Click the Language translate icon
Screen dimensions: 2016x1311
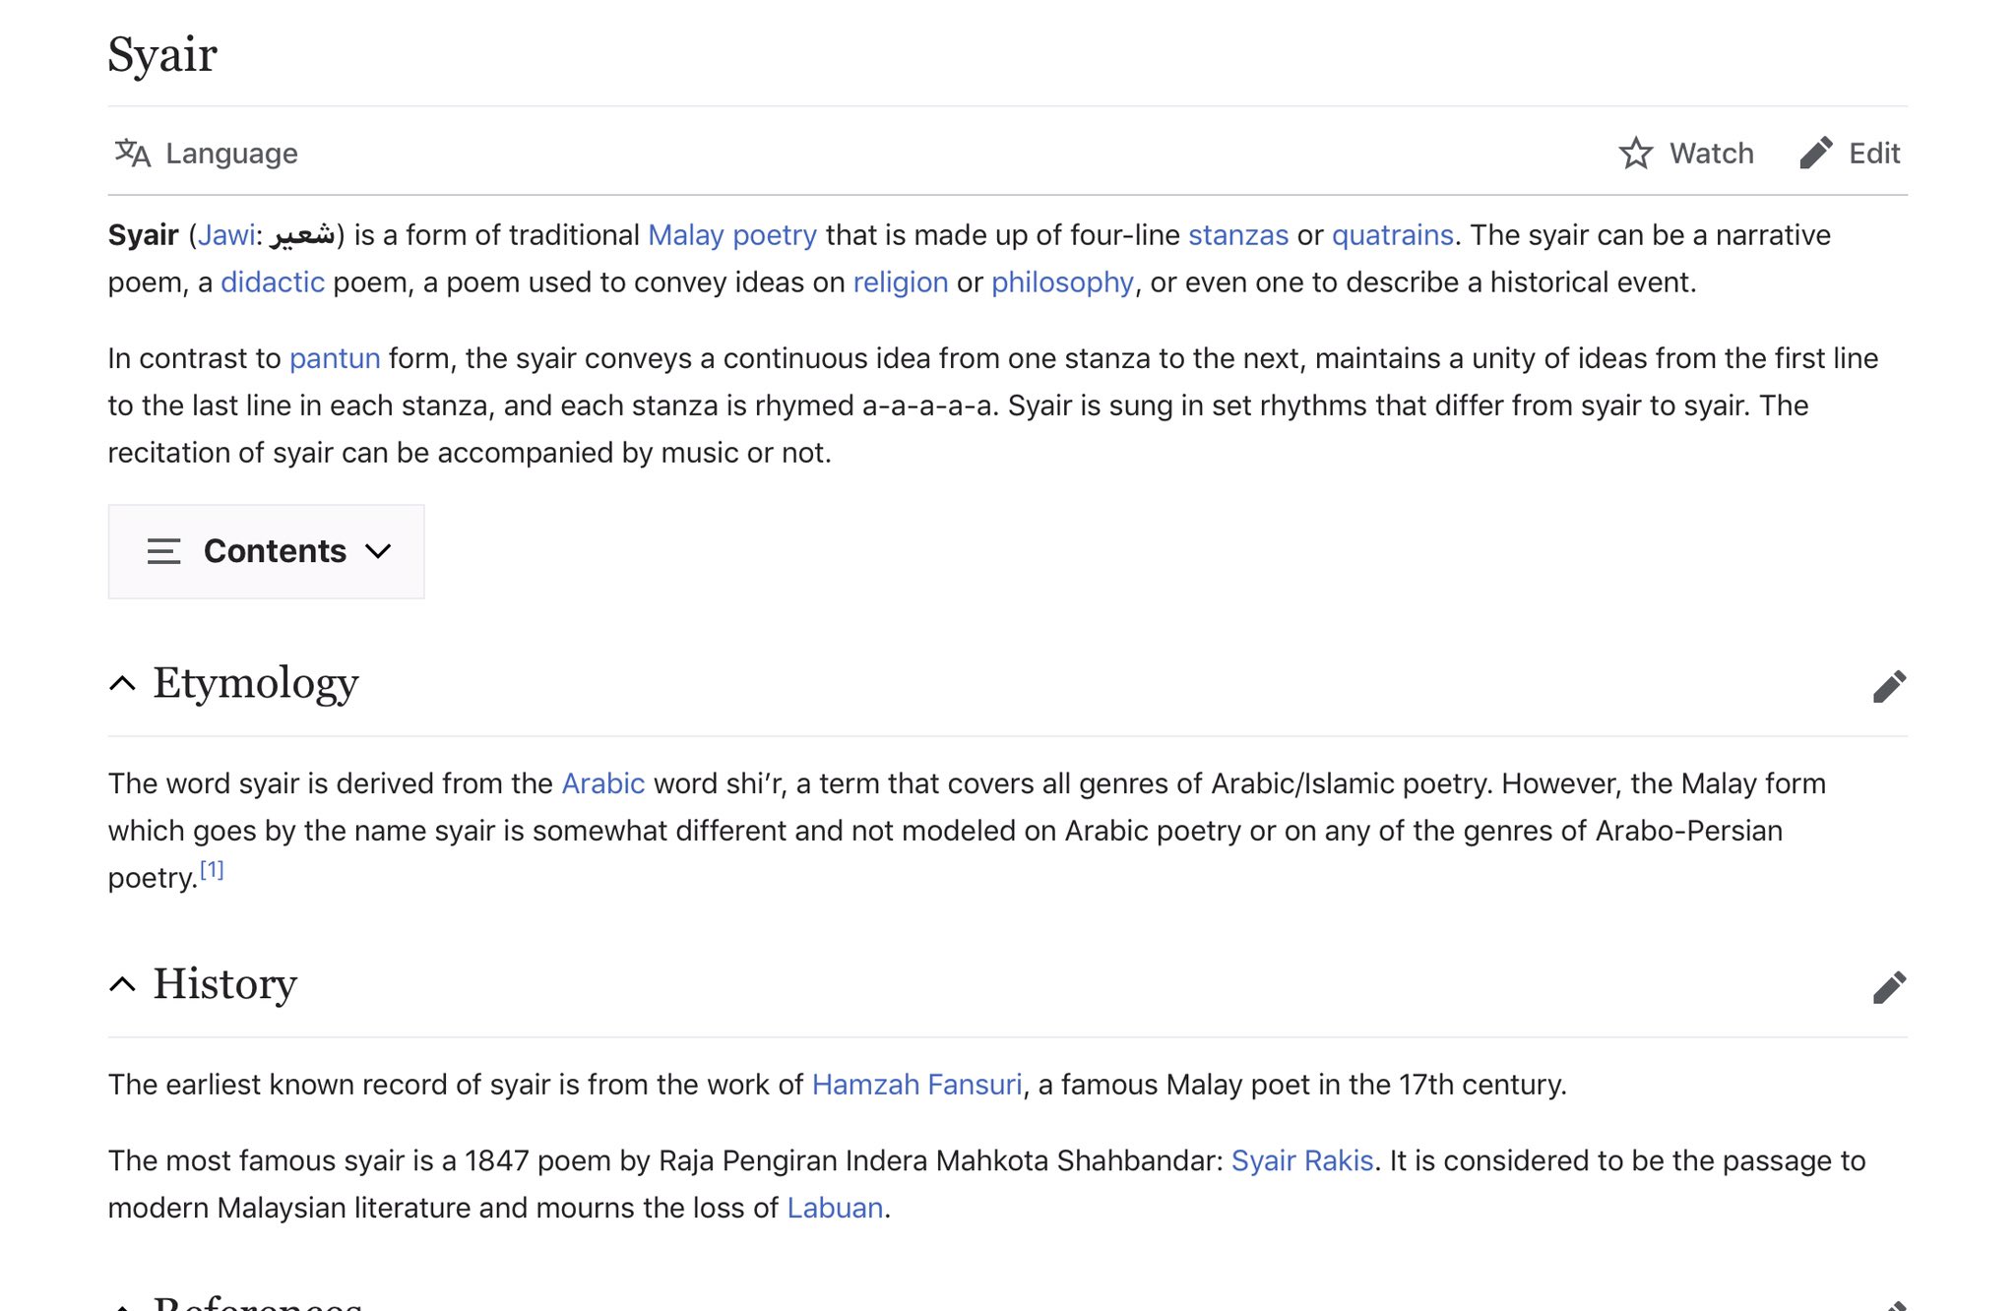(x=132, y=153)
